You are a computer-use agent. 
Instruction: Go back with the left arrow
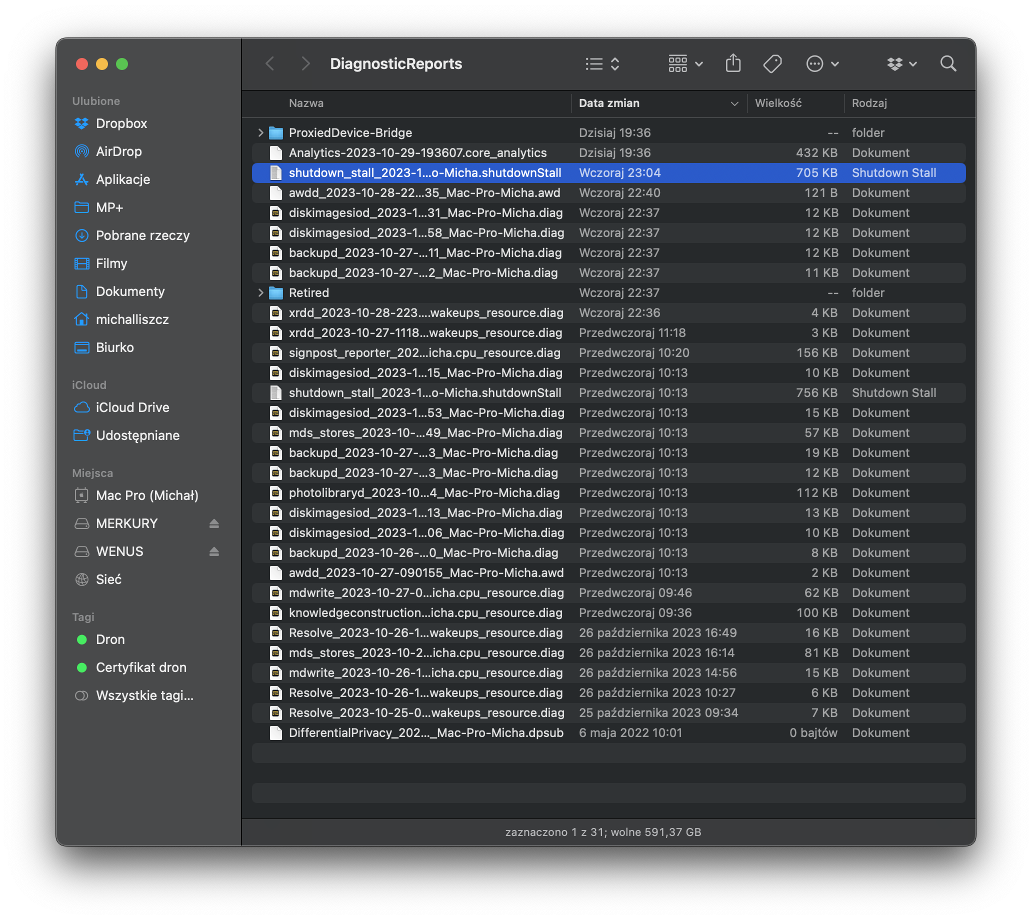point(270,63)
